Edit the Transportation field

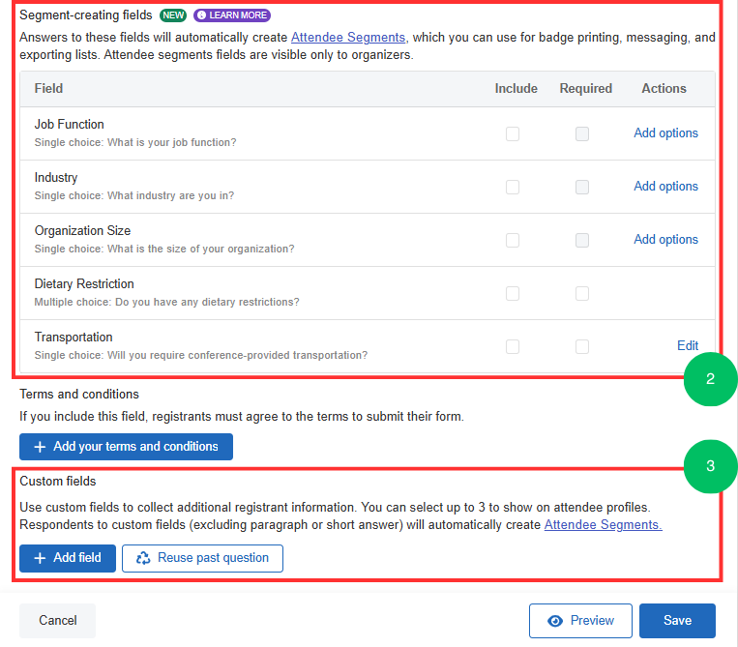[688, 345]
